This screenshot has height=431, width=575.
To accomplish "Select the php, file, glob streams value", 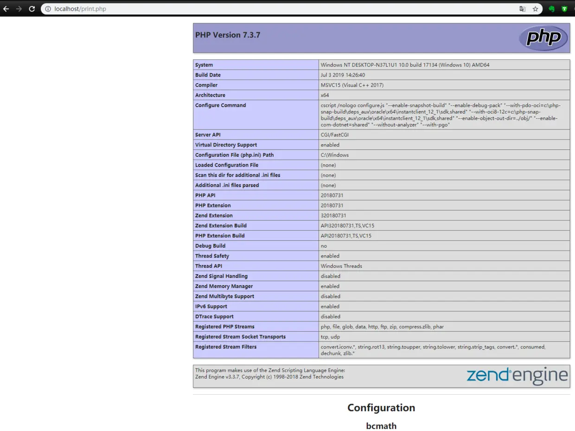I will tap(382, 327).
